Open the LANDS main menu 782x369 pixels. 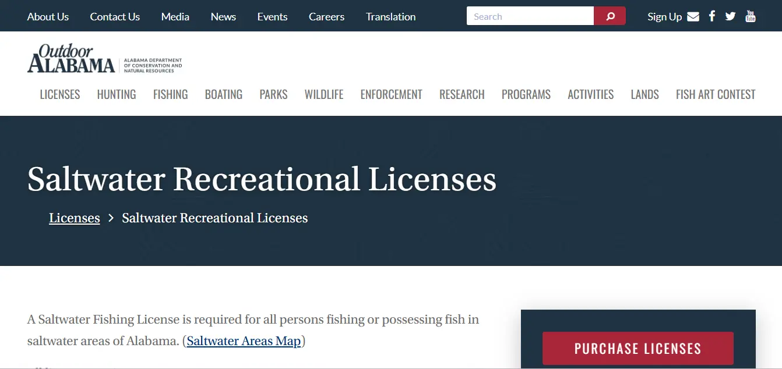pyautogui.click(x=644, y=94)
